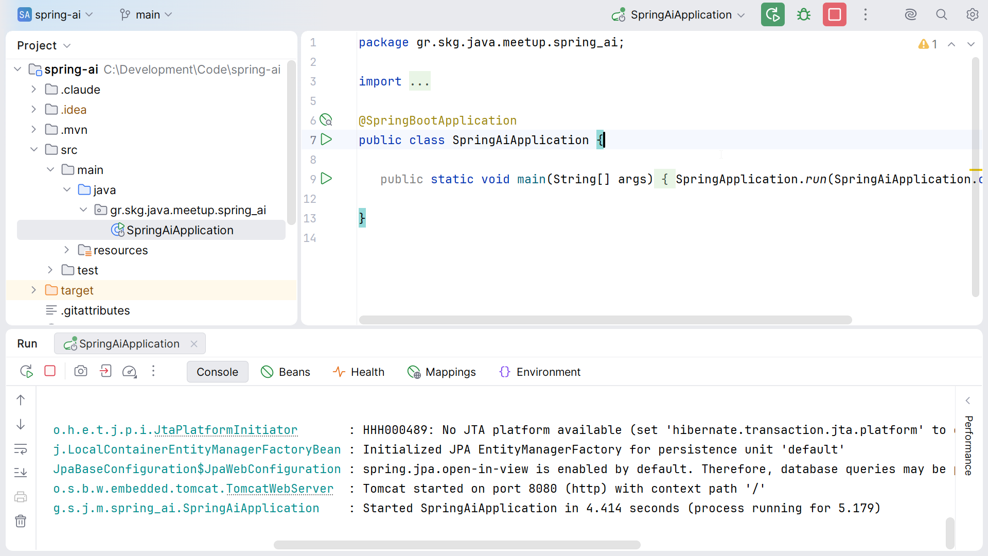Toggle soft-wrap in console
The width and height of the screenshot is (988, 556).
point(21,449)
